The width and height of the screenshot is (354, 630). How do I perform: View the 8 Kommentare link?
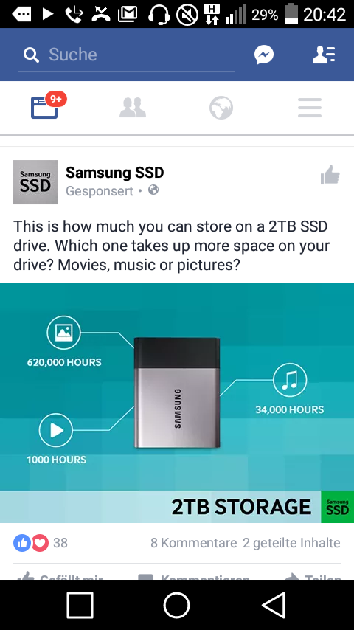[194, 543]
